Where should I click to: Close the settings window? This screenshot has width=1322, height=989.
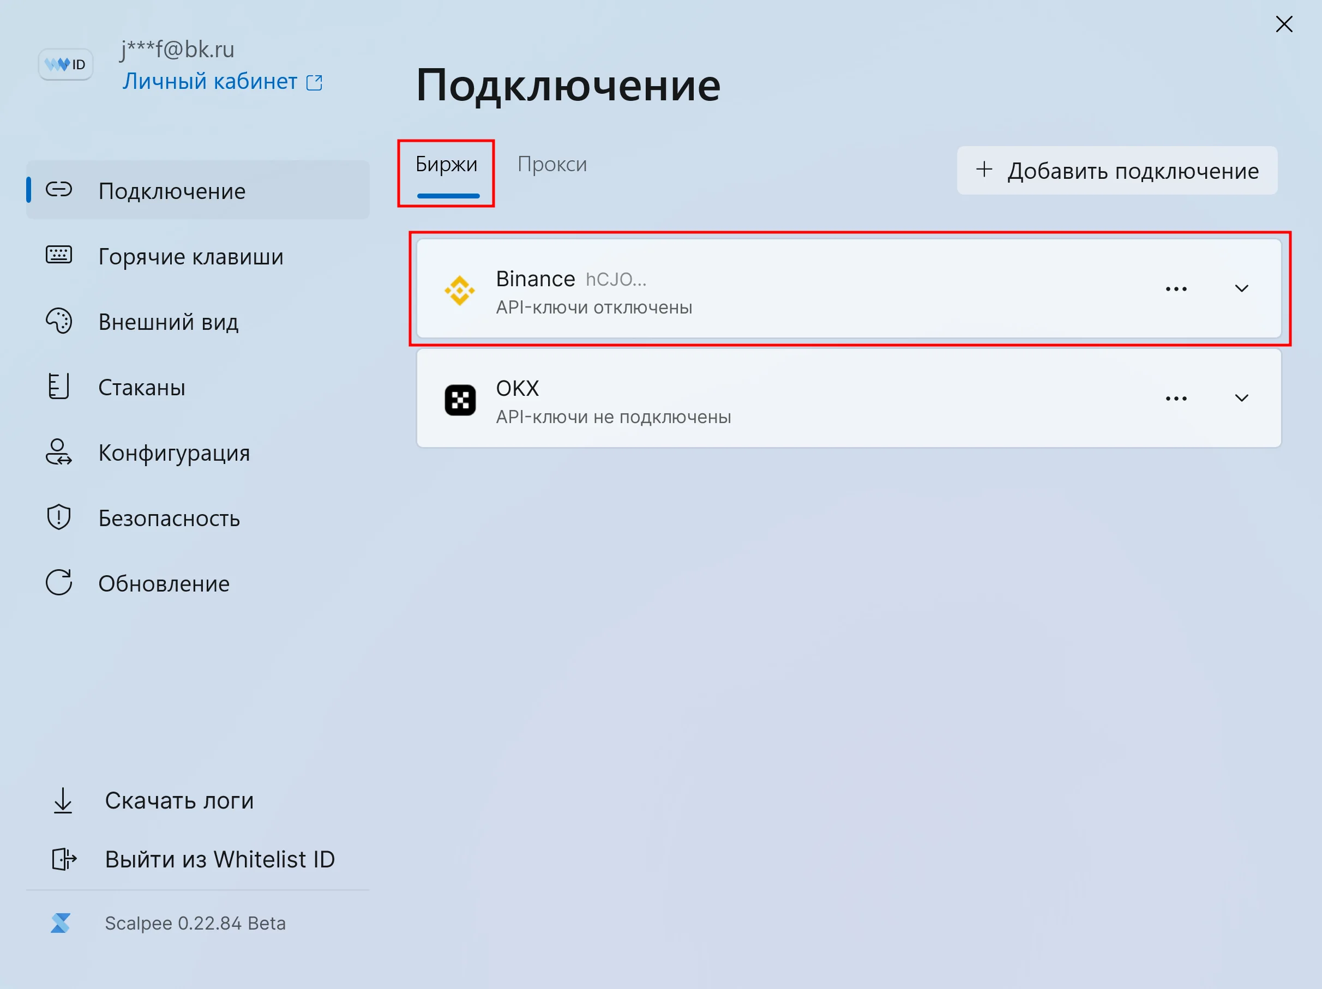coord(1284,25)
